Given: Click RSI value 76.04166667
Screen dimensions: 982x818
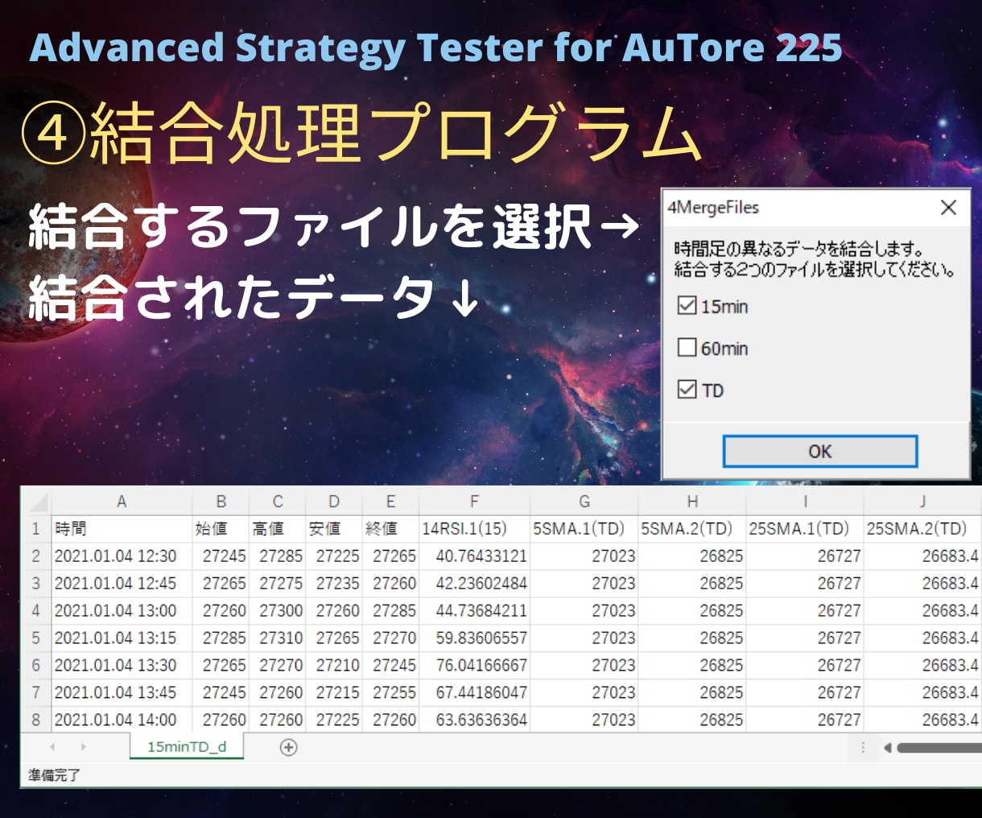Looking at the screenshot, I should pos(474,665).
